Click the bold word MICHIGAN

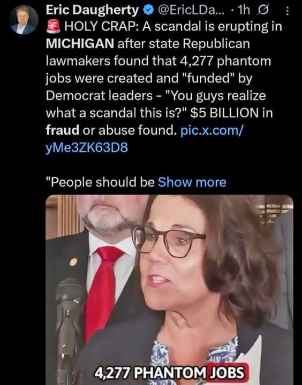pyautogui.click(x=80, y=44)
